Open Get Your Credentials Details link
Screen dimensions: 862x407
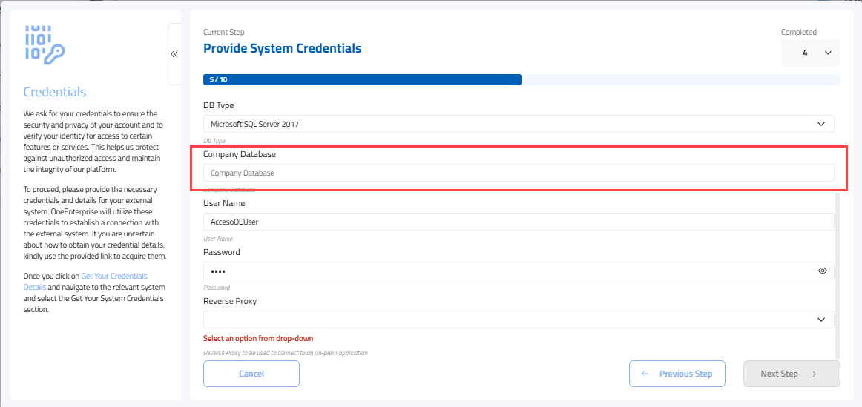point(114,276)
